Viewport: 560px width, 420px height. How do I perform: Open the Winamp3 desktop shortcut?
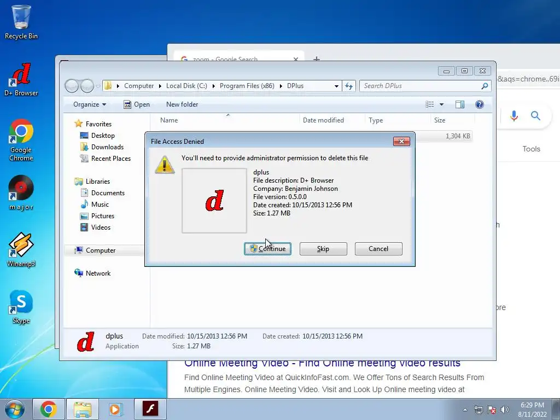point(21,249)
